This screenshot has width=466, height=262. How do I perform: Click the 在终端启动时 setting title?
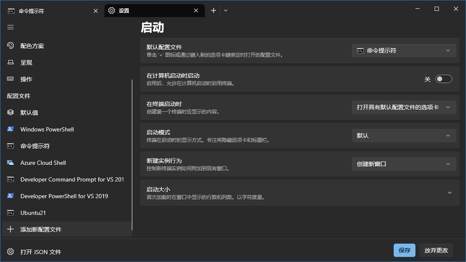click(x=164, y=104)
